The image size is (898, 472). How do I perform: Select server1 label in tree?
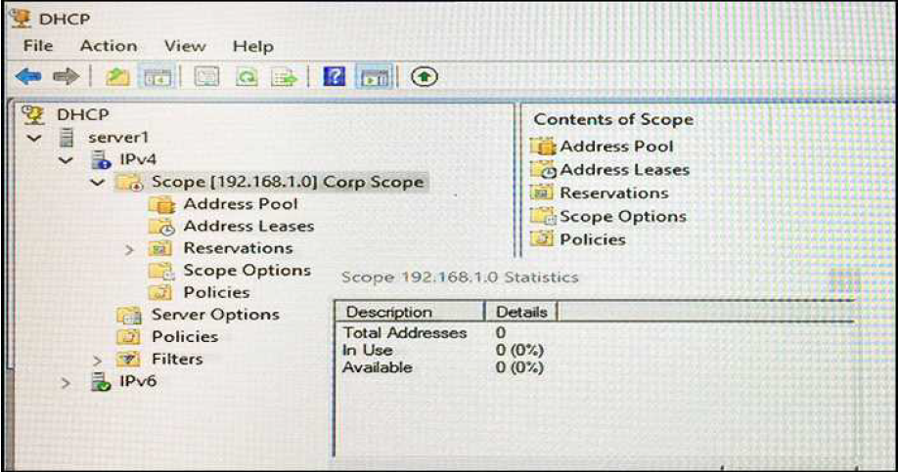118,138
